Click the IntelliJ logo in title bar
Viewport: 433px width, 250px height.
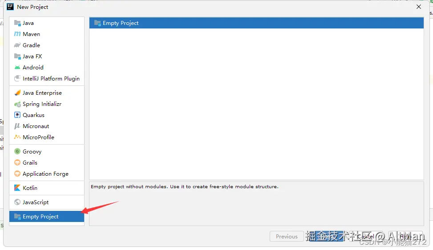coord(10,7)
